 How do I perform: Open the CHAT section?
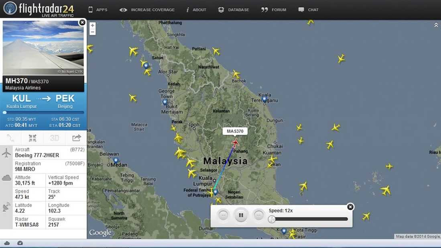coord(308,10)
